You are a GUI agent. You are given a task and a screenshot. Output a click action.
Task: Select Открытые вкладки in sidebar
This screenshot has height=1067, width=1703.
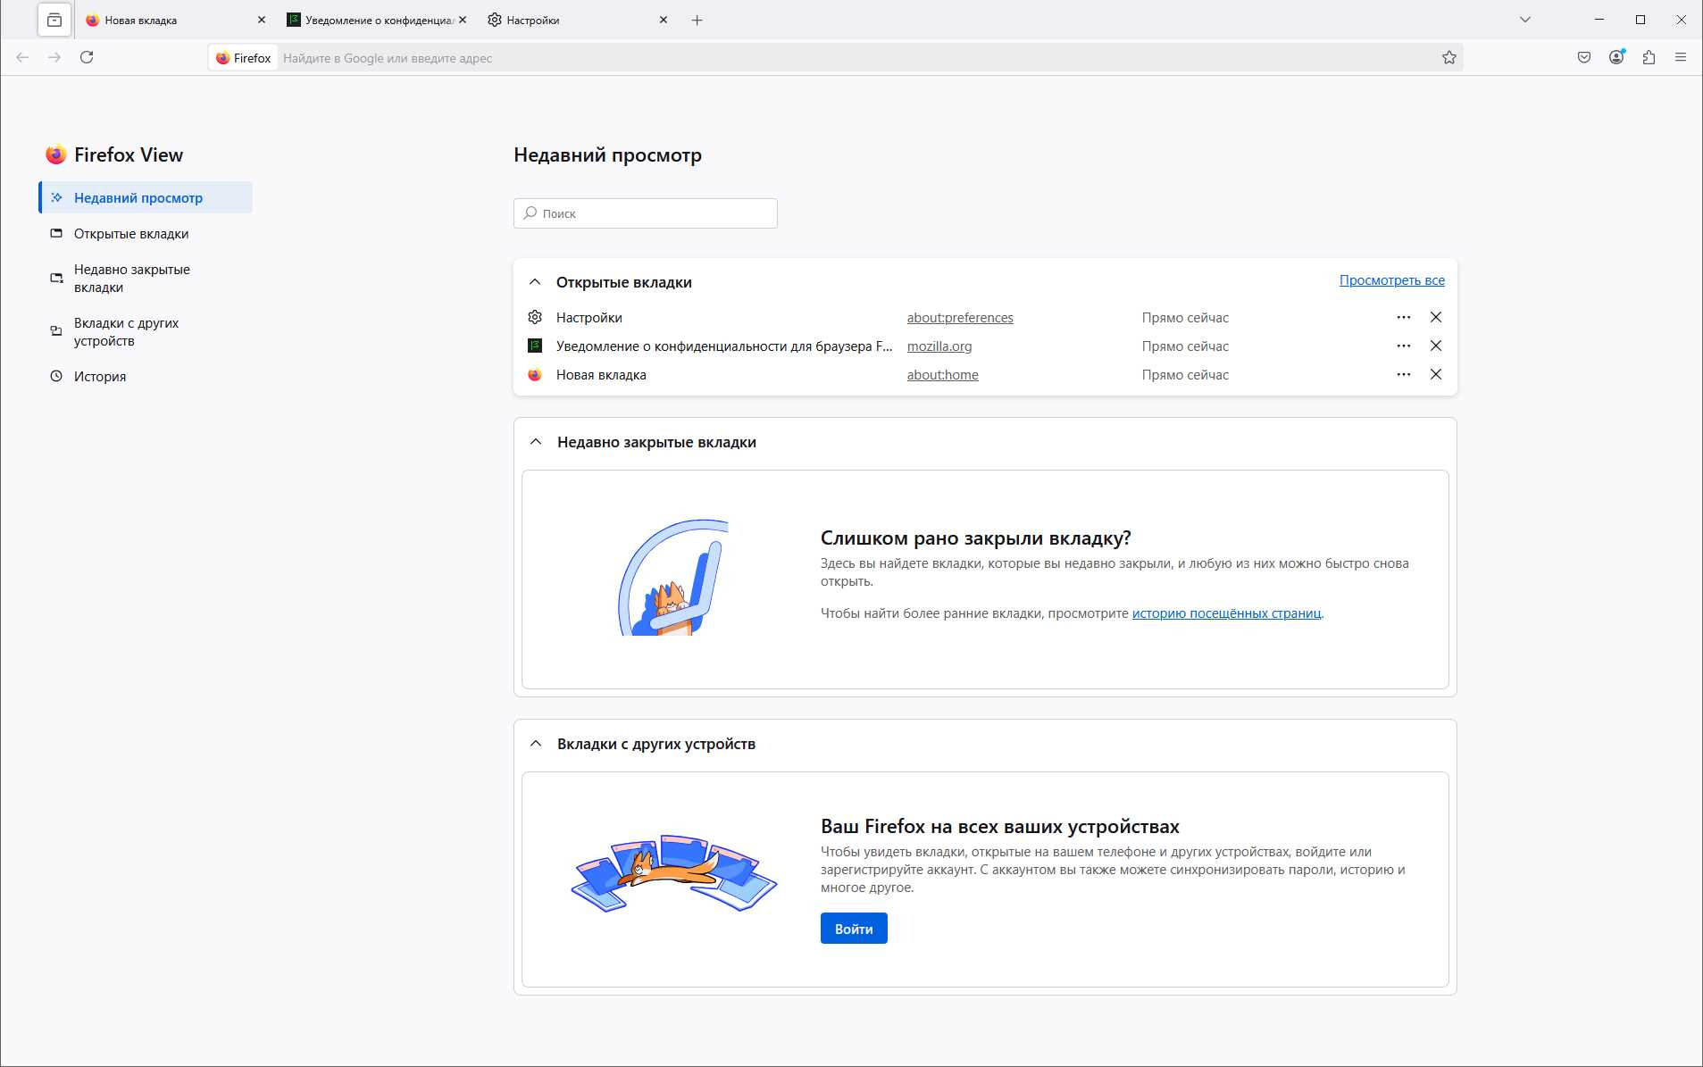pyautogui.click(x=146, y=233)
